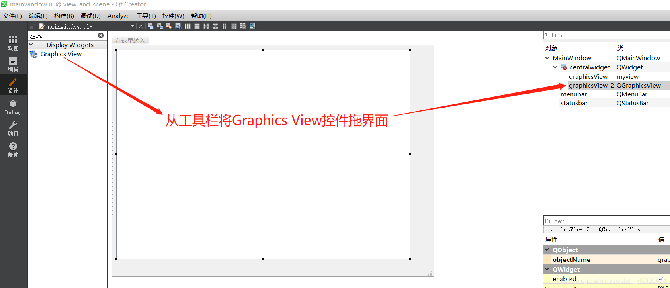Image resolution: width=670 pixels, height=288 pixels.
Task: Click the QStatusBar class cell
Action: click(632, 103)
